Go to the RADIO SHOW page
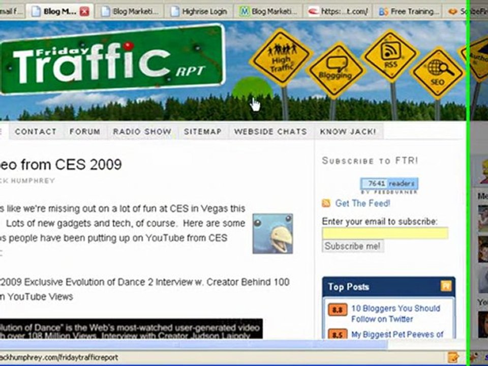Screen dimensions: 488x366 (x=142, y=132)
